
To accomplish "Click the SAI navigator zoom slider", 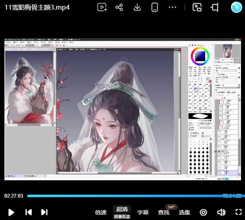I will pyautogui.click(x=224, y=59).
